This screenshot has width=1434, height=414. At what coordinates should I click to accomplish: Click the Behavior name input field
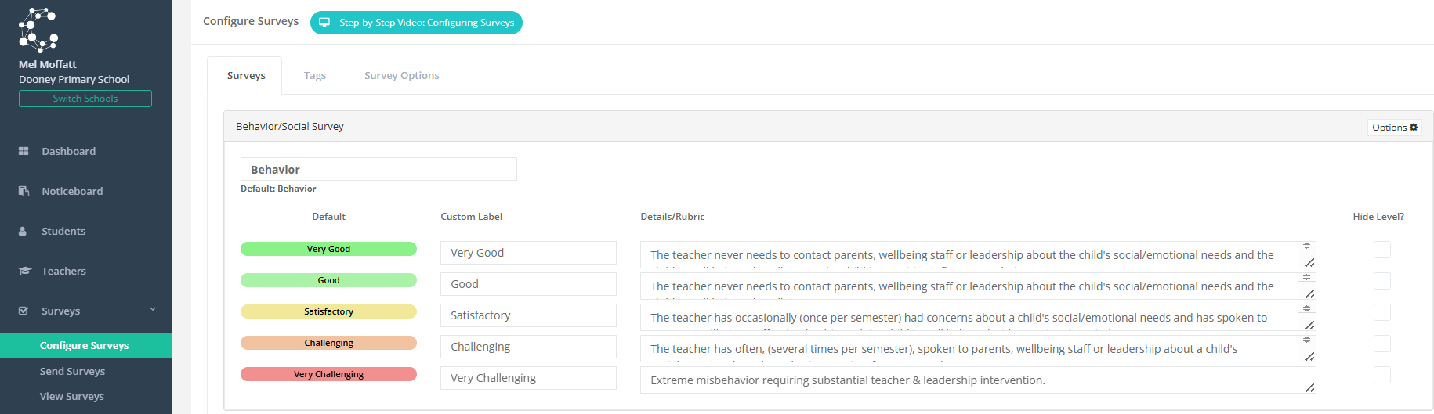[378, 169]
